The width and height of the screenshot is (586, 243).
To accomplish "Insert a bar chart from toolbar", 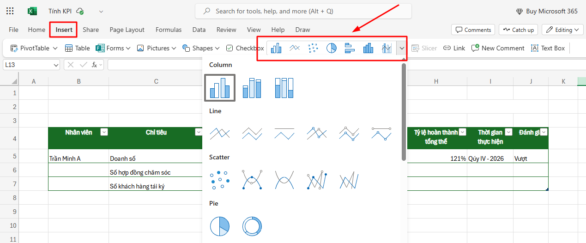I will (350, 48).
